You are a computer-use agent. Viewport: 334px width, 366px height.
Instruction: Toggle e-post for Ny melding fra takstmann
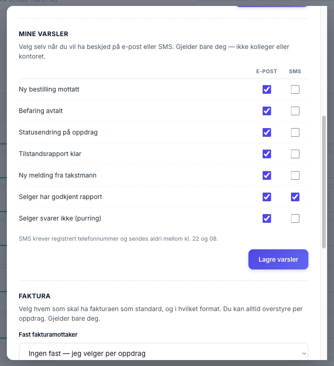pos(267,175)
